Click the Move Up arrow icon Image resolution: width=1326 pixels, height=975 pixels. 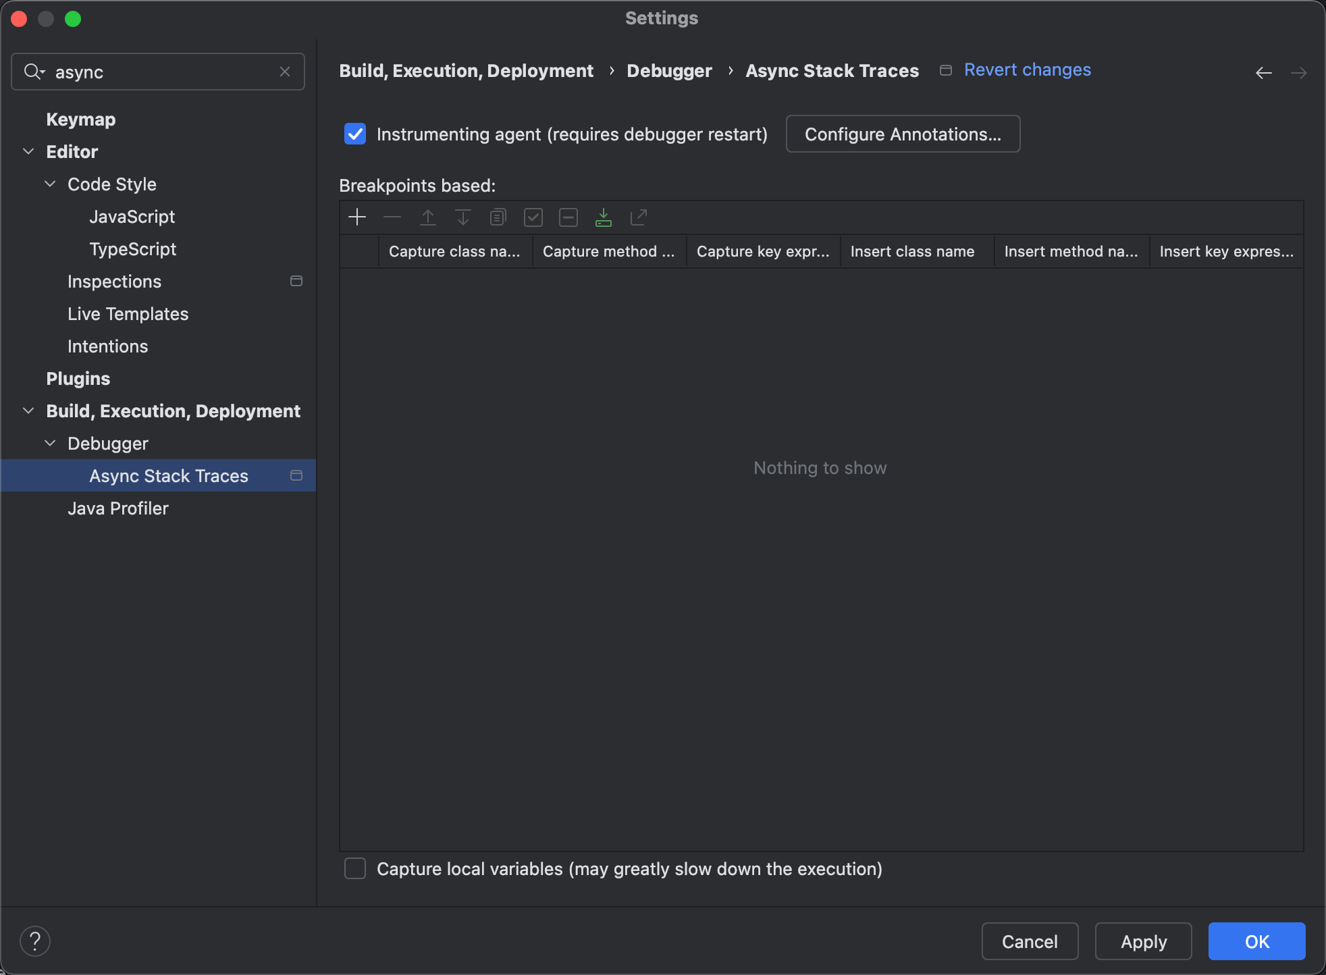(428, 217)
